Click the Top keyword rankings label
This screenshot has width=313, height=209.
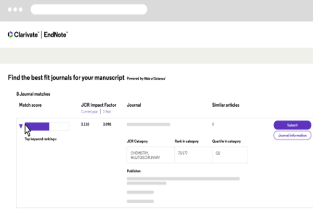[x=40, y=139]
